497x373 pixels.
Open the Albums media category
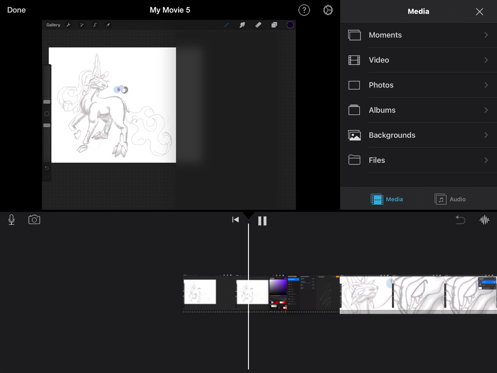419,110
